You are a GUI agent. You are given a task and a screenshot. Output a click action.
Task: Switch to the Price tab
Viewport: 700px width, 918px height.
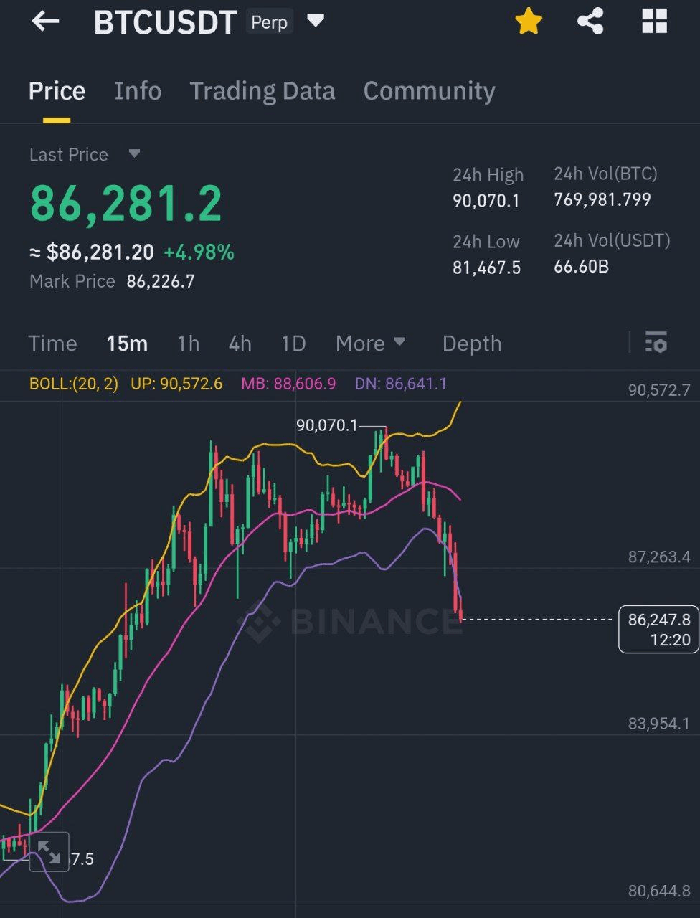pyautogui.click(x=57, y=91)
